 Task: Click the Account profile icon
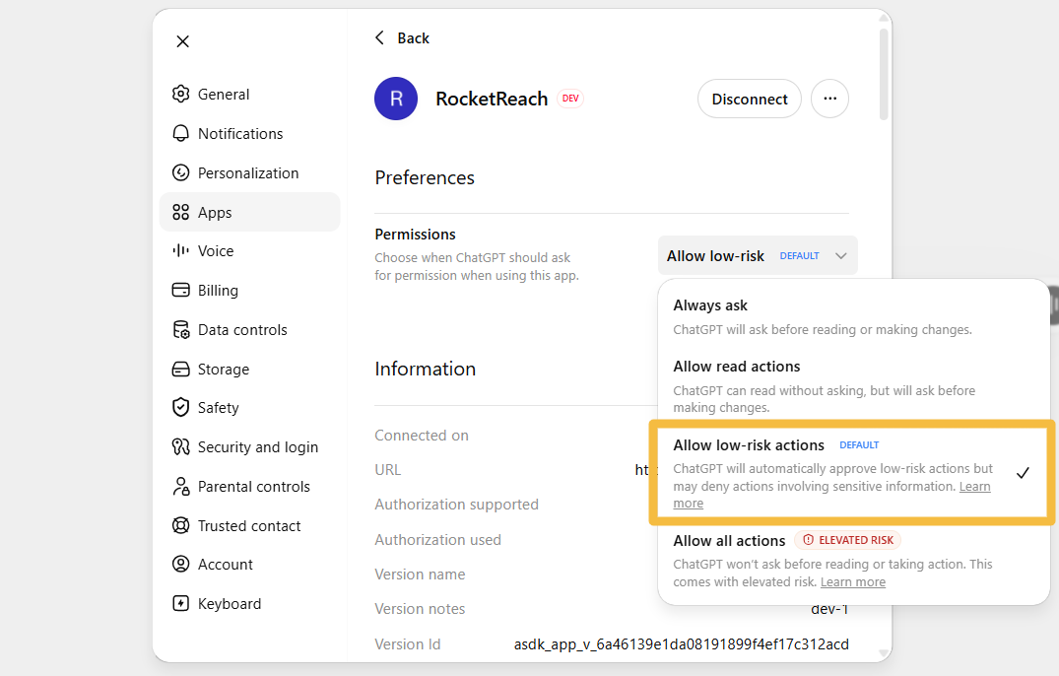click(x=180, y=564)
